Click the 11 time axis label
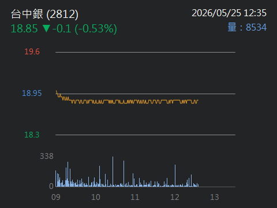The image size is (277, 208). click(135, 197)
